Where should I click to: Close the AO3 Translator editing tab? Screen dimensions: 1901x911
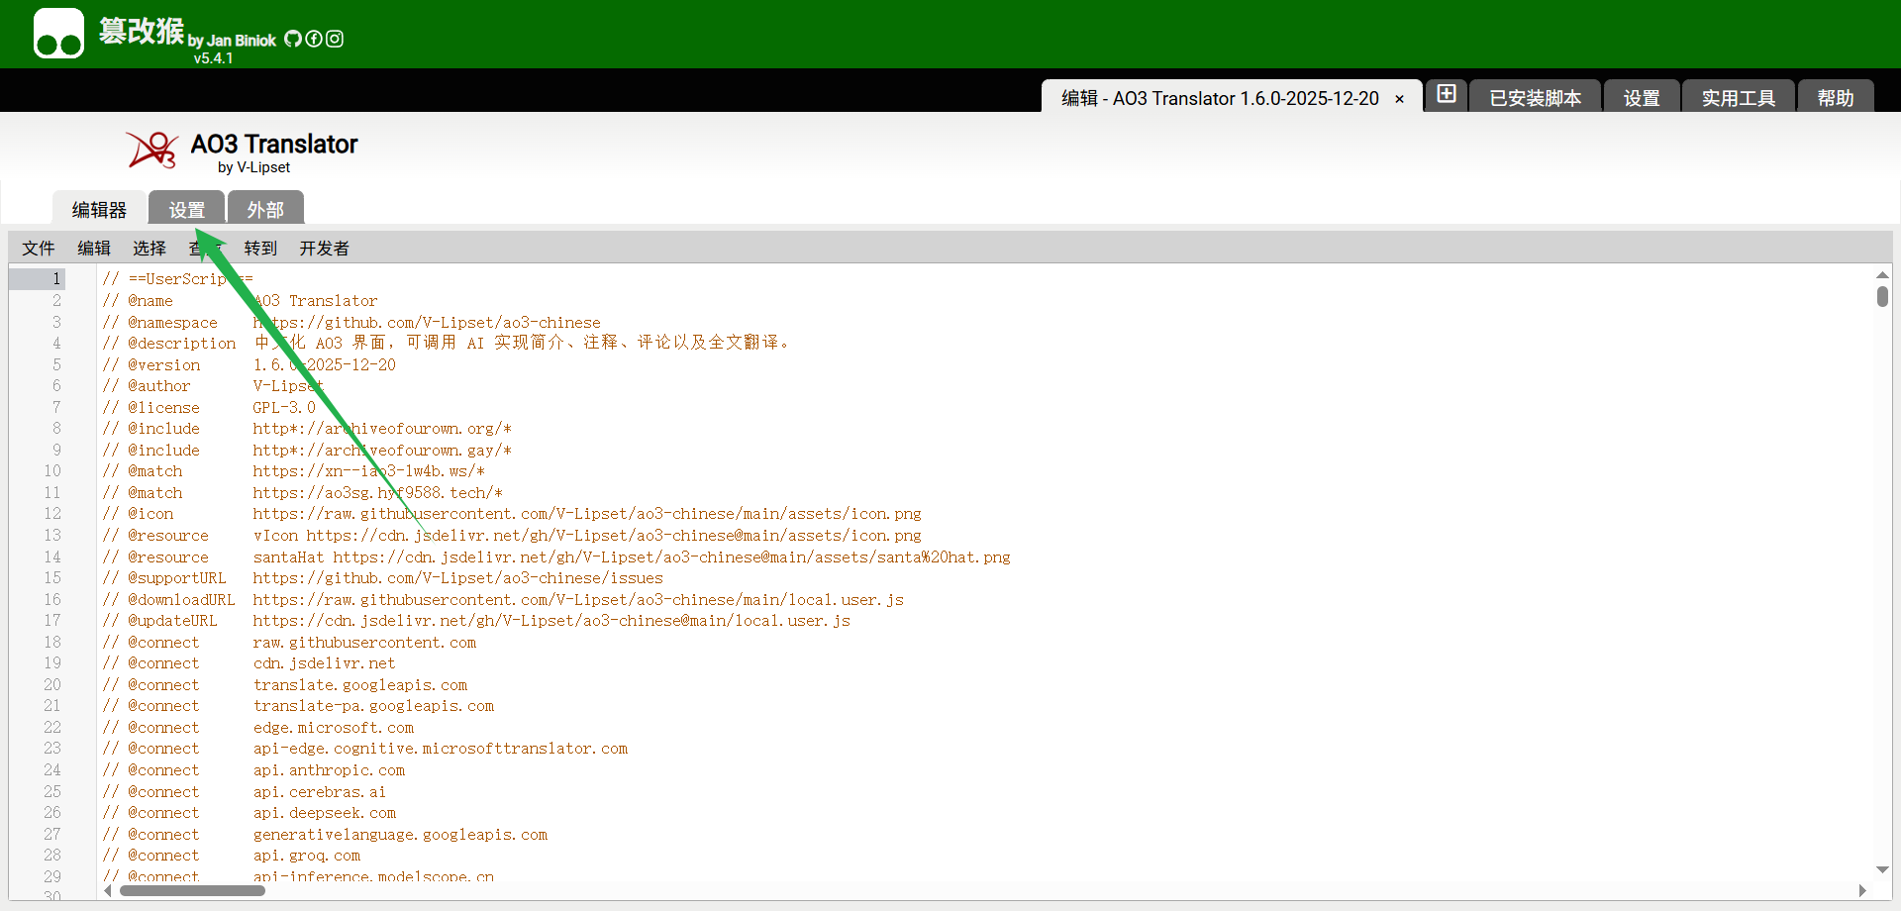1399,99
